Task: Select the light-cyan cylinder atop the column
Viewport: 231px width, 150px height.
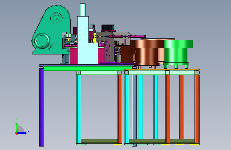Action: pyautogui.click(x=83, y=10)
